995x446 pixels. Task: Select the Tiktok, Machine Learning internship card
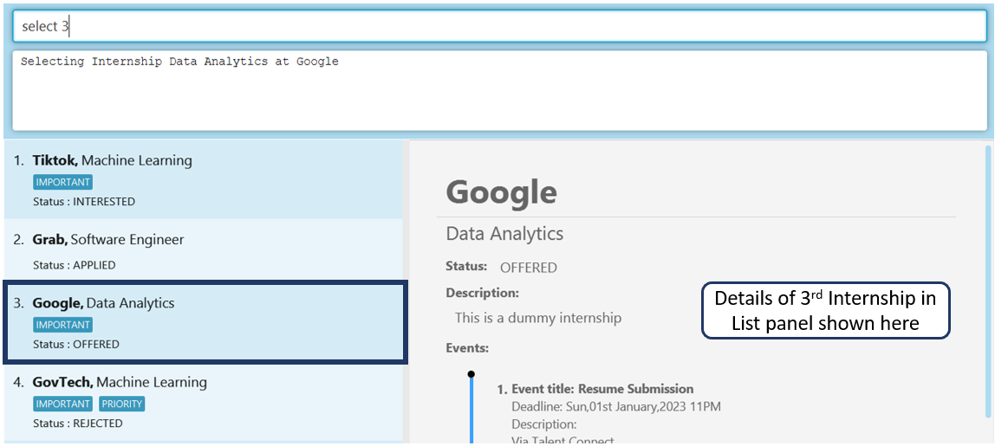tap(203, 180)
